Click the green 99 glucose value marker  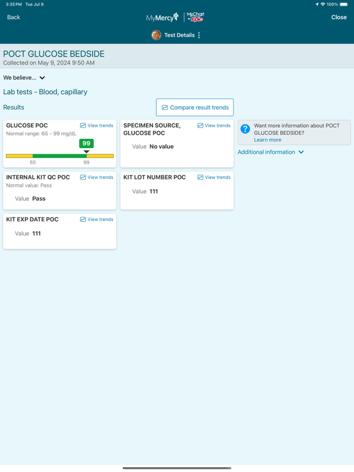[87, 144]
